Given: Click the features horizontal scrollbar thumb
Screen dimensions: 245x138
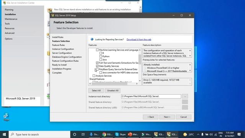Looking at the screenshot, I should coord(109,84).
